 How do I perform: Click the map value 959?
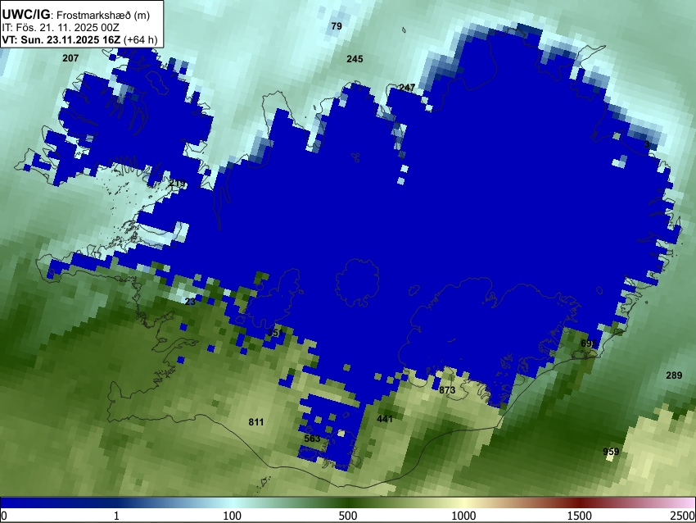coord(611,452)
